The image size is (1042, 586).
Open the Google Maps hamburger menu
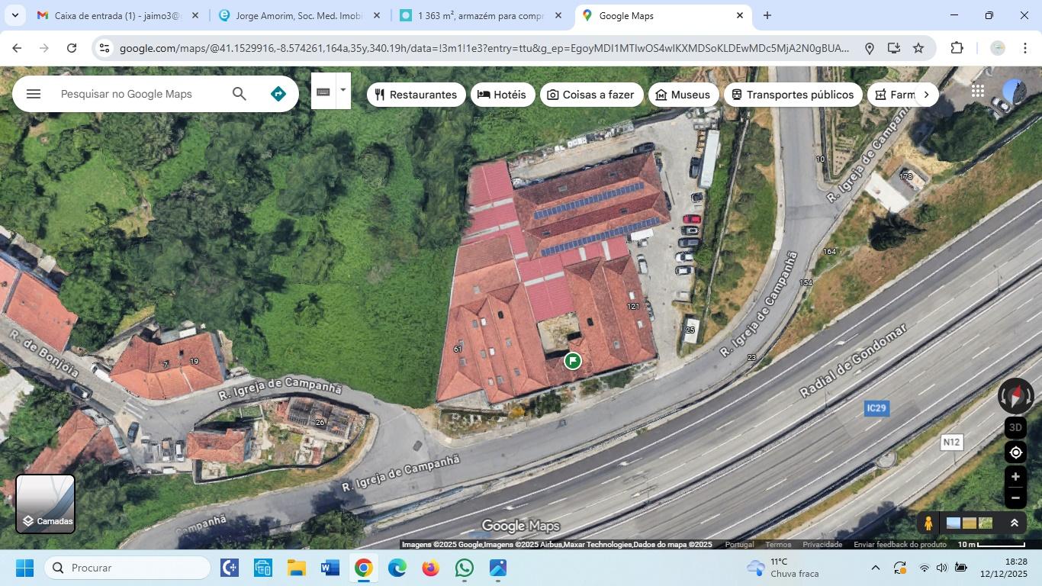[33, 94]
